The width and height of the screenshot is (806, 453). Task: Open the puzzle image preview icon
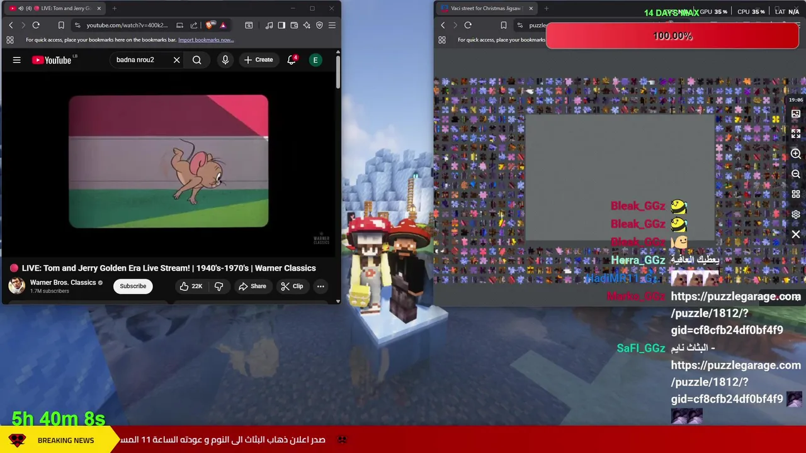pos(796,114)
